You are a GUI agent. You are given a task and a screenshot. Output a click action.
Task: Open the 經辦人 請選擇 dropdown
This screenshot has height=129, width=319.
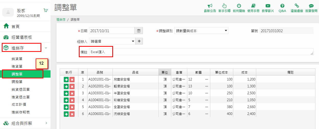112,41
